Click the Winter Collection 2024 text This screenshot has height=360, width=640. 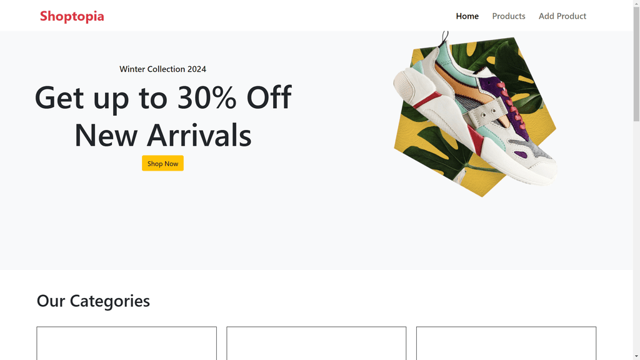tap(162, 69)
